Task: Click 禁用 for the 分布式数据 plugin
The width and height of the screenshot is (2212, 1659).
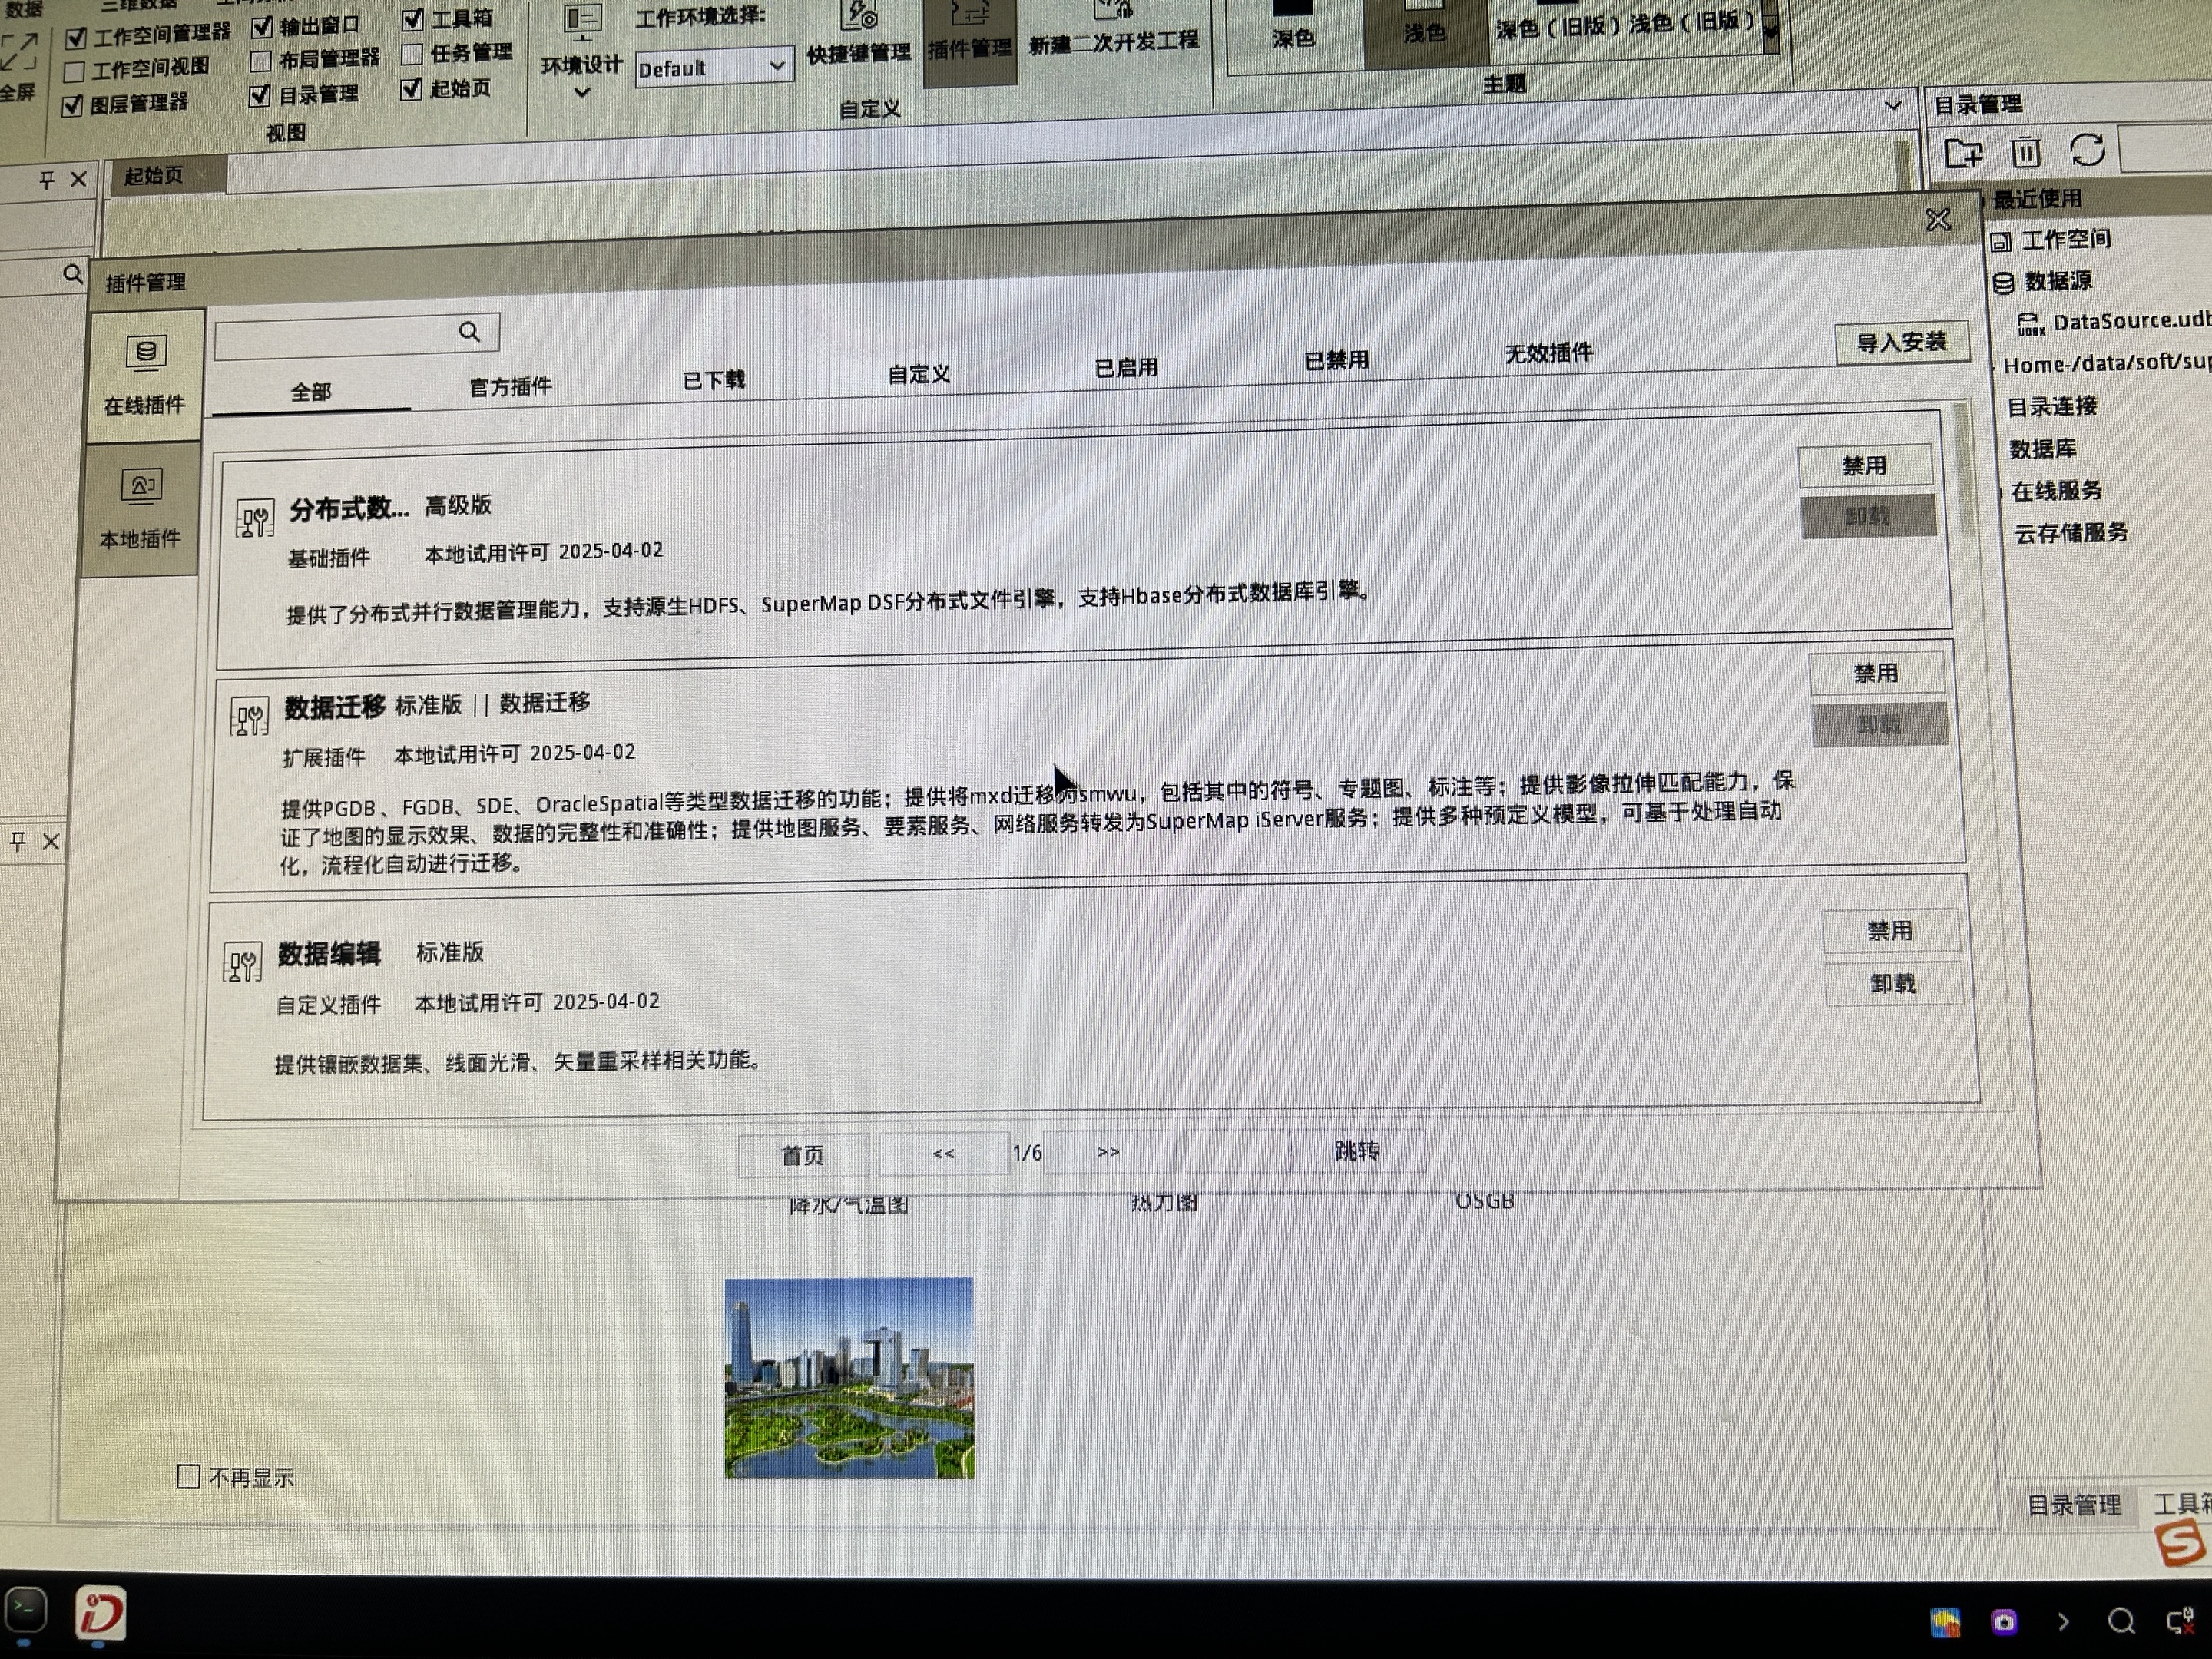Action: coord(1865,466)
